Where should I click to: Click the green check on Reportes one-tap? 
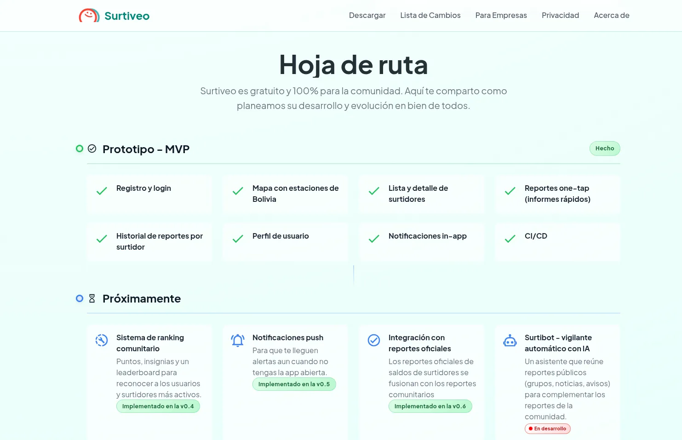coord(510,191)
